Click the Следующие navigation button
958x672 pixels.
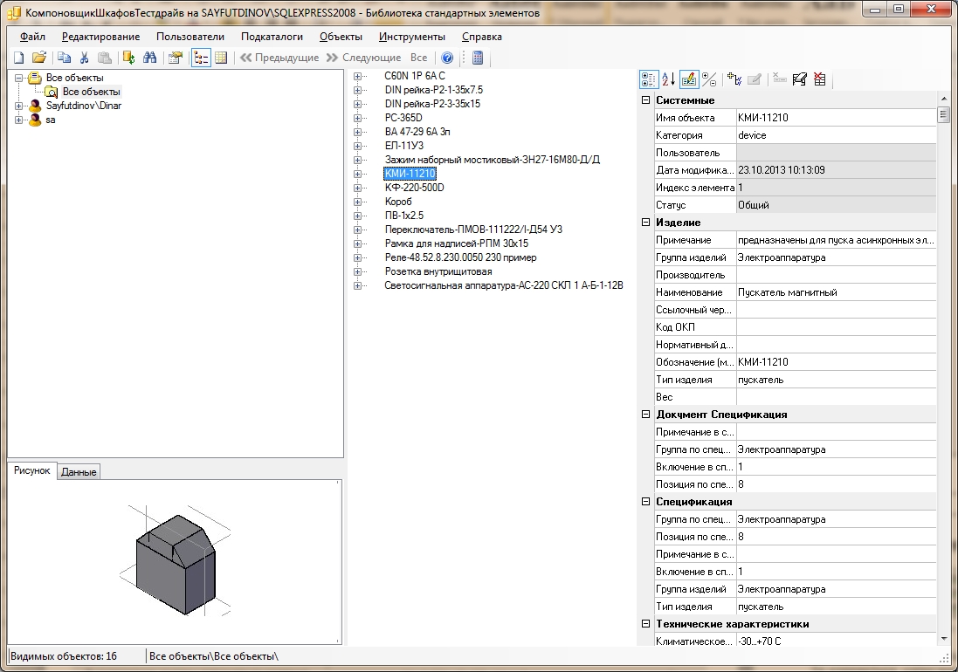point(363,58)
